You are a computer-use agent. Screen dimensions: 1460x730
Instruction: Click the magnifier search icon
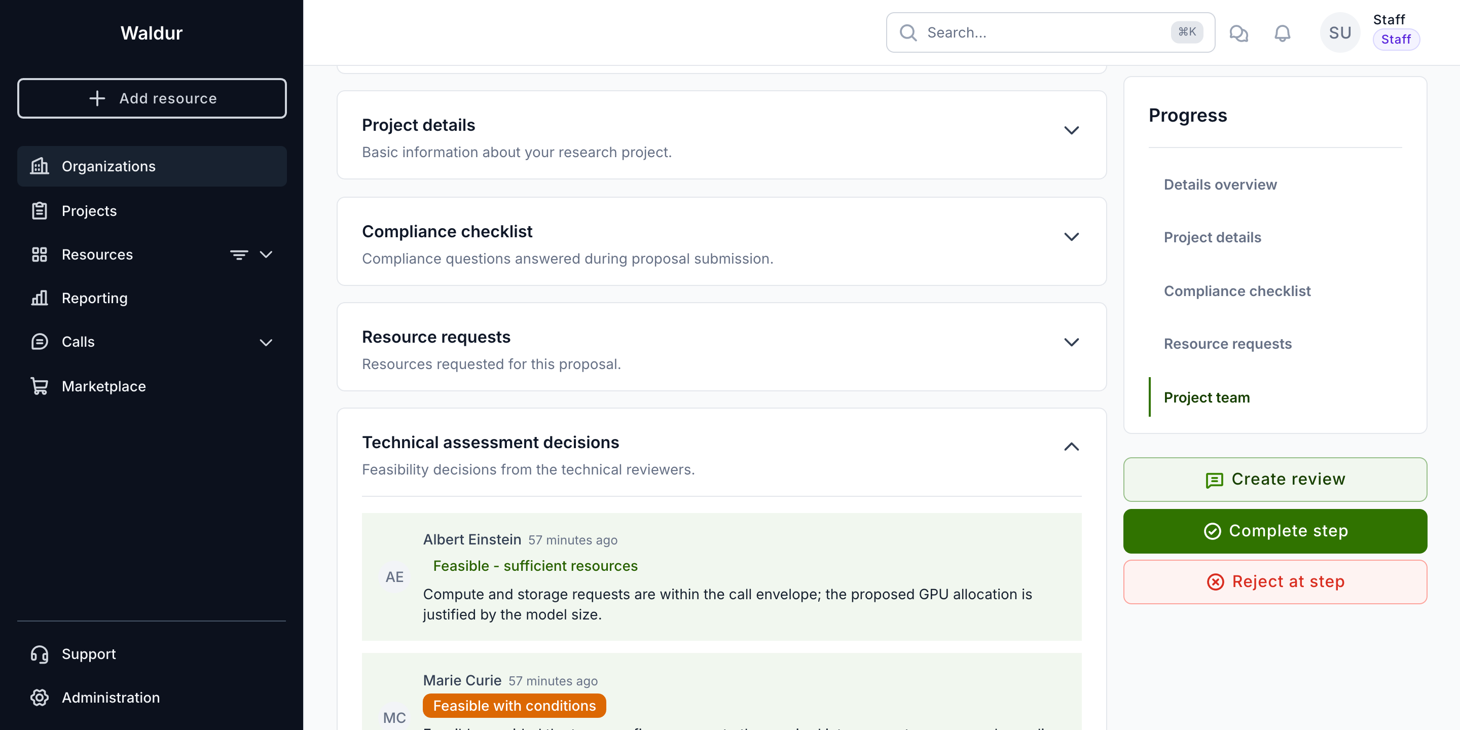908,33
